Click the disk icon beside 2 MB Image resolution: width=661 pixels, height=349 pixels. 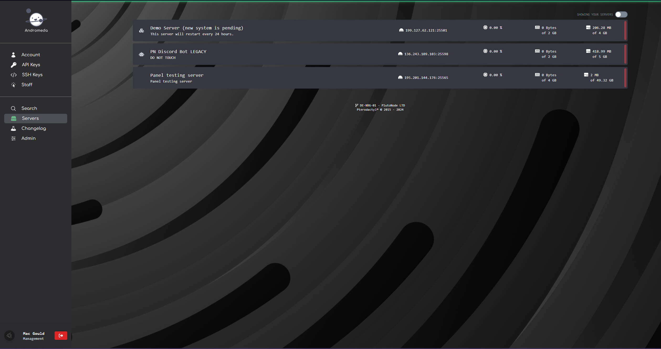click(586, 75)
